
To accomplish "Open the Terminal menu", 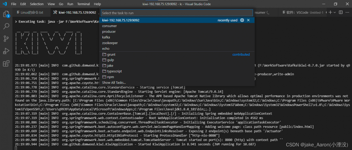I will point(83,4).
